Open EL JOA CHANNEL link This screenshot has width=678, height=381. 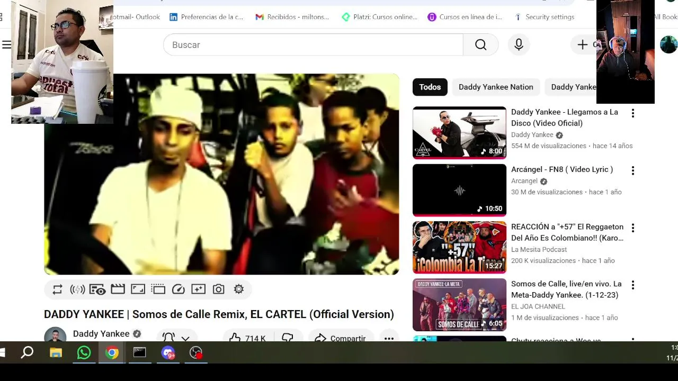coord(538,306)
